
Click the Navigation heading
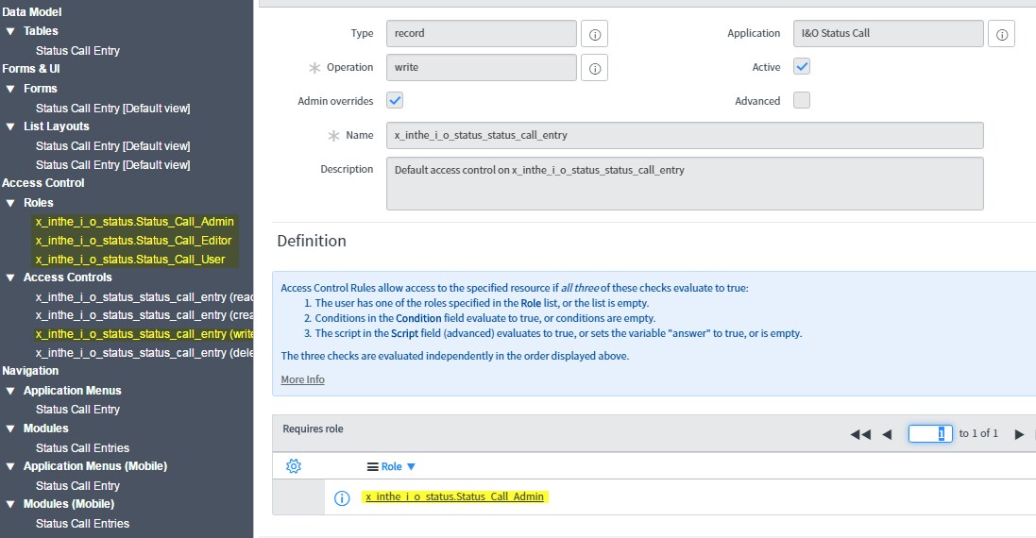(30, 371)
